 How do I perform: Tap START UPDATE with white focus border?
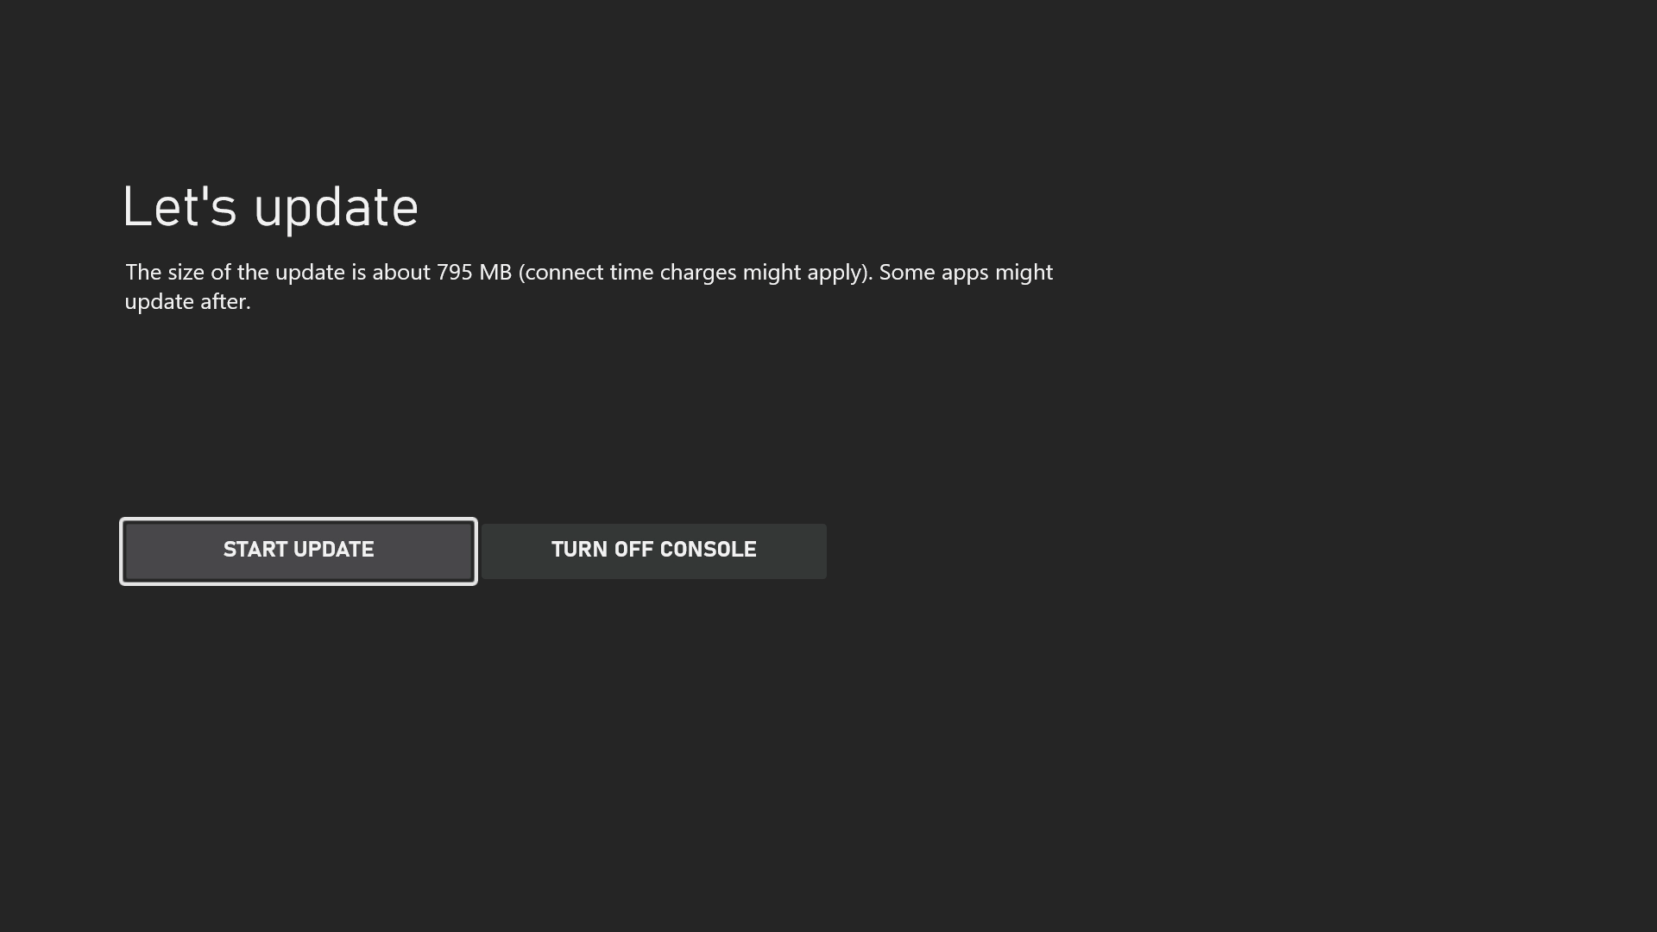click(299, 551)
